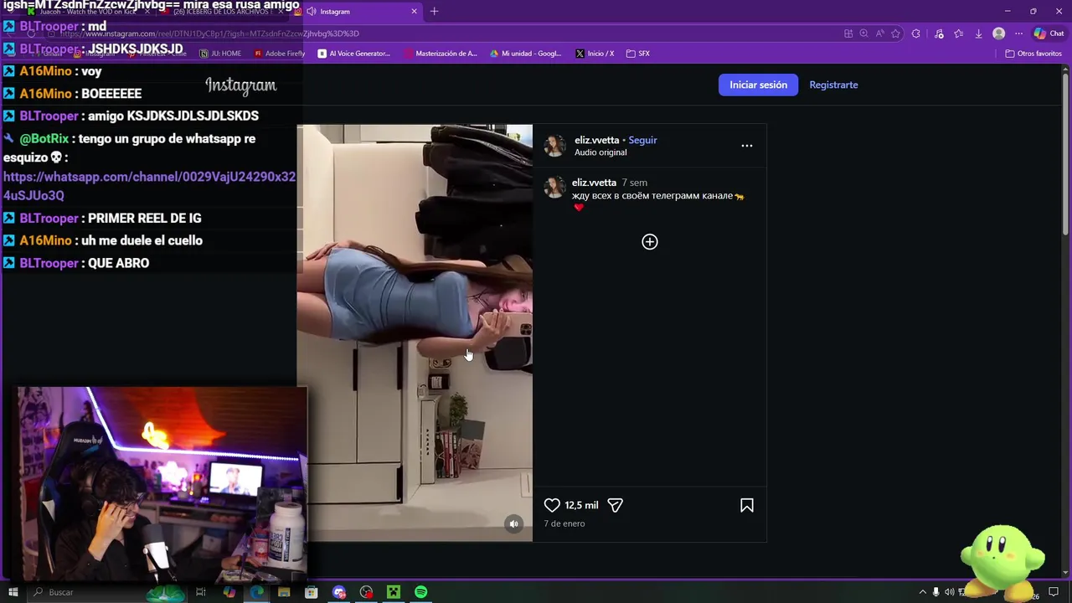
Task: Expand the SFX bookmarks folder
Action: click(x=638, y=54)
